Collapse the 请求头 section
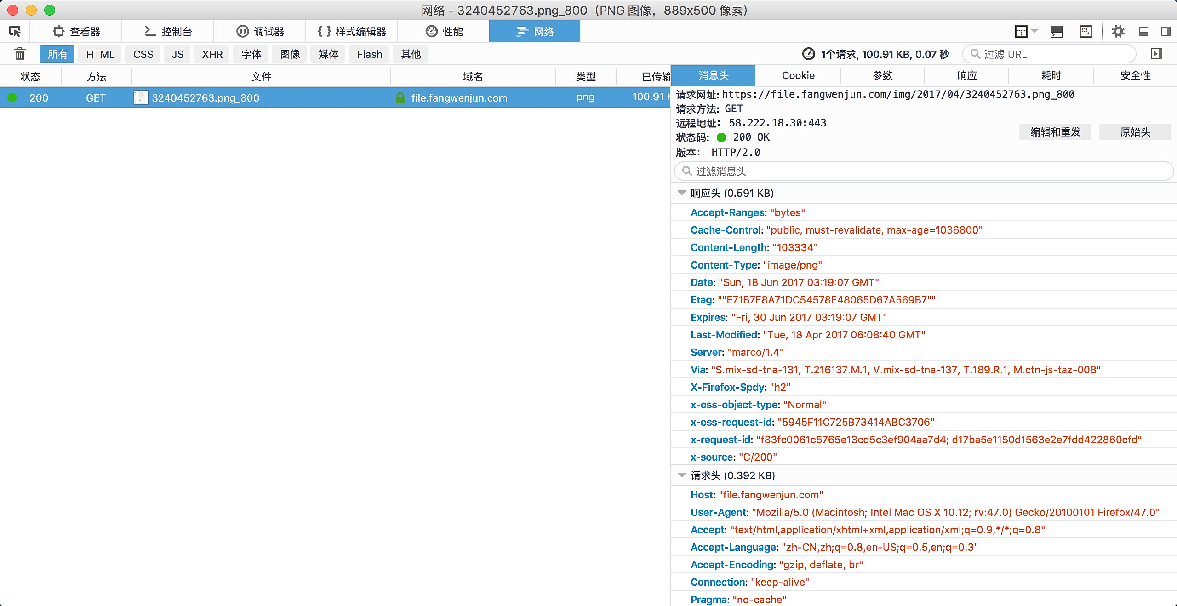Viewport: 1177px width, 606px height. tap(682, 475)
